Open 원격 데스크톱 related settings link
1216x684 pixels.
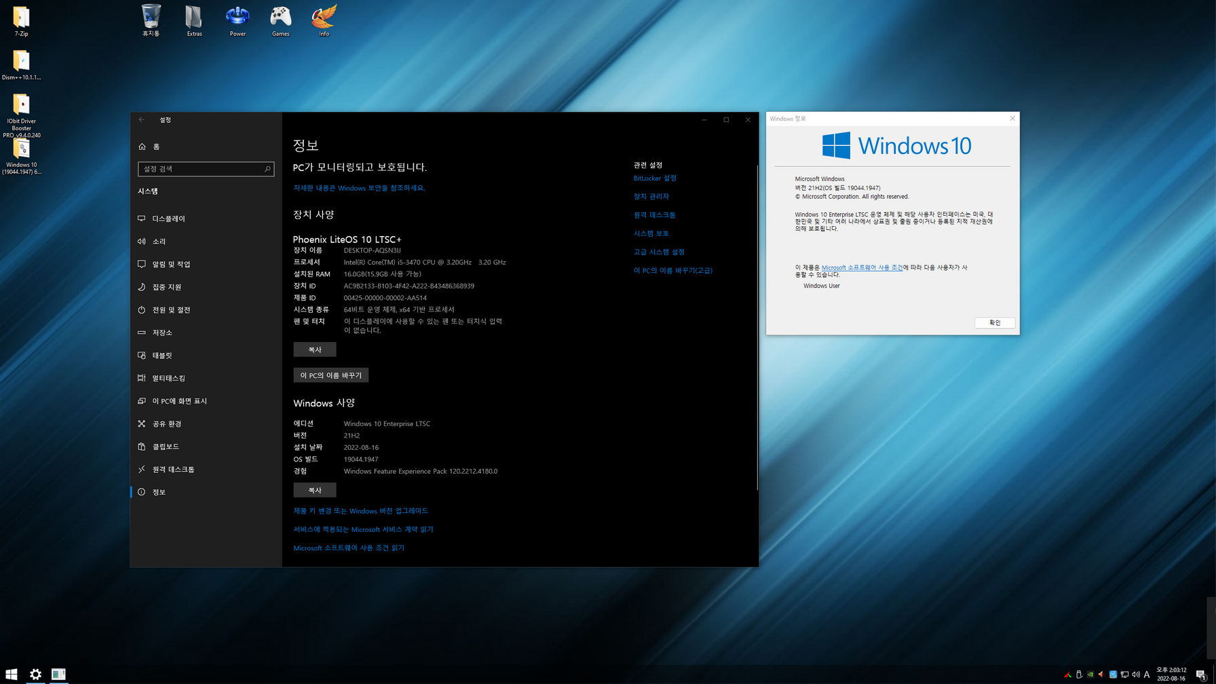point(655,215)
